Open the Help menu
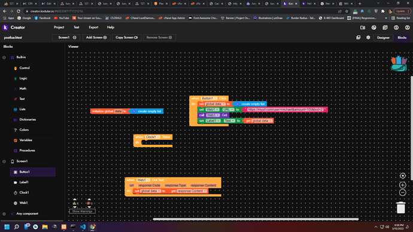413x232 pixels. (111, 28)
